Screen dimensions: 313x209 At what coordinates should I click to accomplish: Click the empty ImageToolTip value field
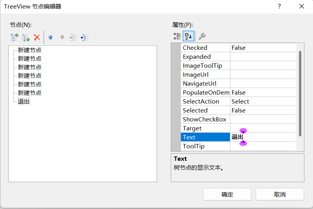pos(263,66)
